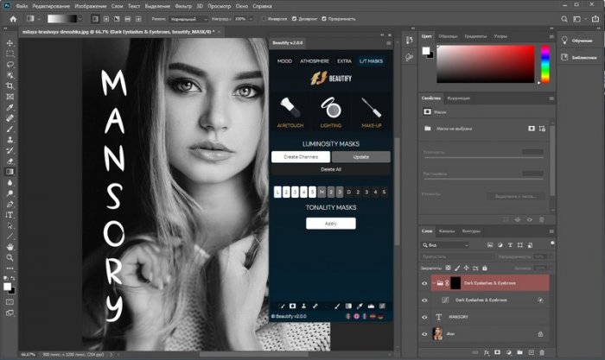Click the Create Channels button
Screen dimensions: 605x360
pyautogui.click(x=300, y=157)
